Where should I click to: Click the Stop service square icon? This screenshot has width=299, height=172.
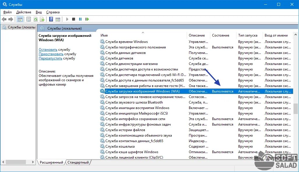click(74, 19)
